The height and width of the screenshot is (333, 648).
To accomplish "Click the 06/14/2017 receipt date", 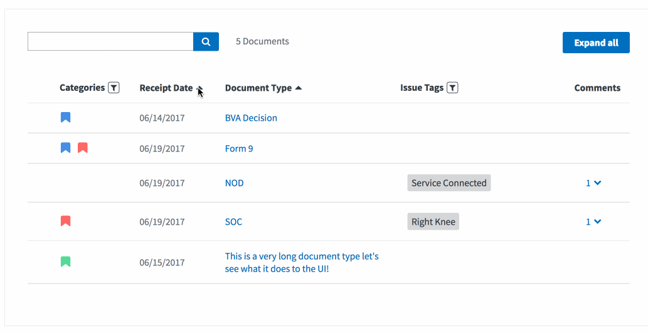I will tap(162, 118).
